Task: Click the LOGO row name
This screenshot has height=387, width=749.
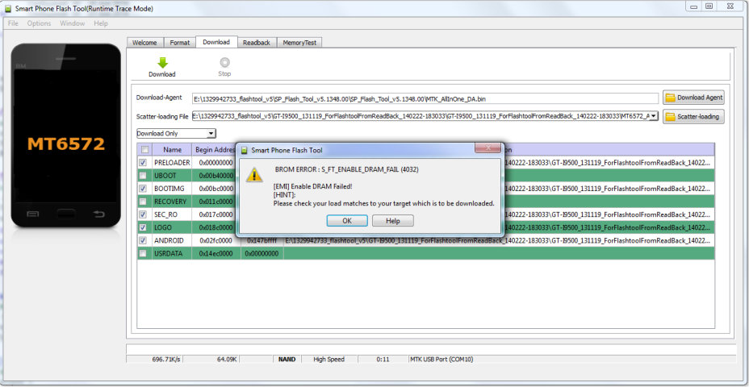Action: tap(163, 227)
